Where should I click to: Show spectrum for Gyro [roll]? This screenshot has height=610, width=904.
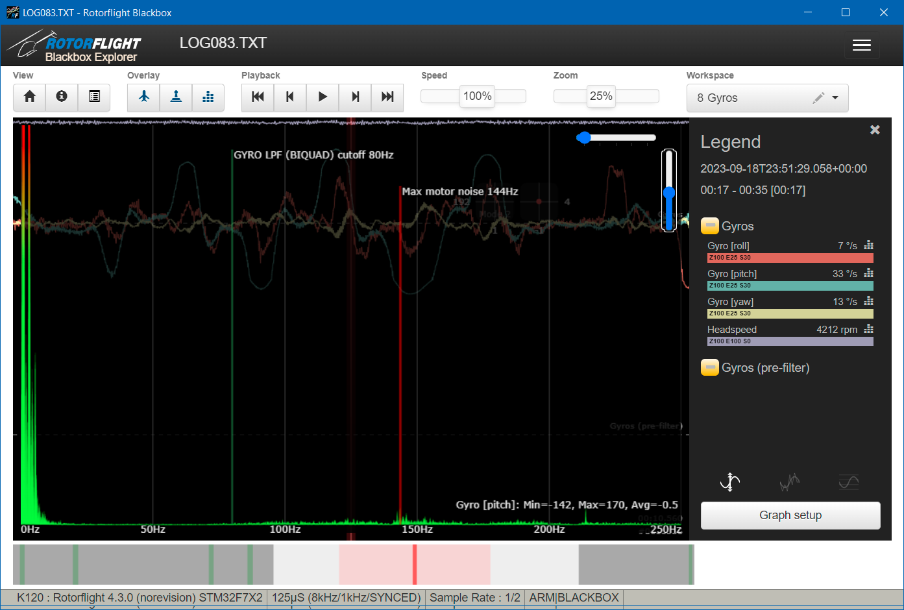[869, 245]
